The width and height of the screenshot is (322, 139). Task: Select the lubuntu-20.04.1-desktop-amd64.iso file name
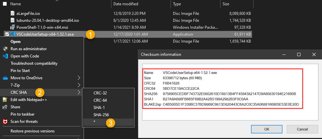point(48,20)
